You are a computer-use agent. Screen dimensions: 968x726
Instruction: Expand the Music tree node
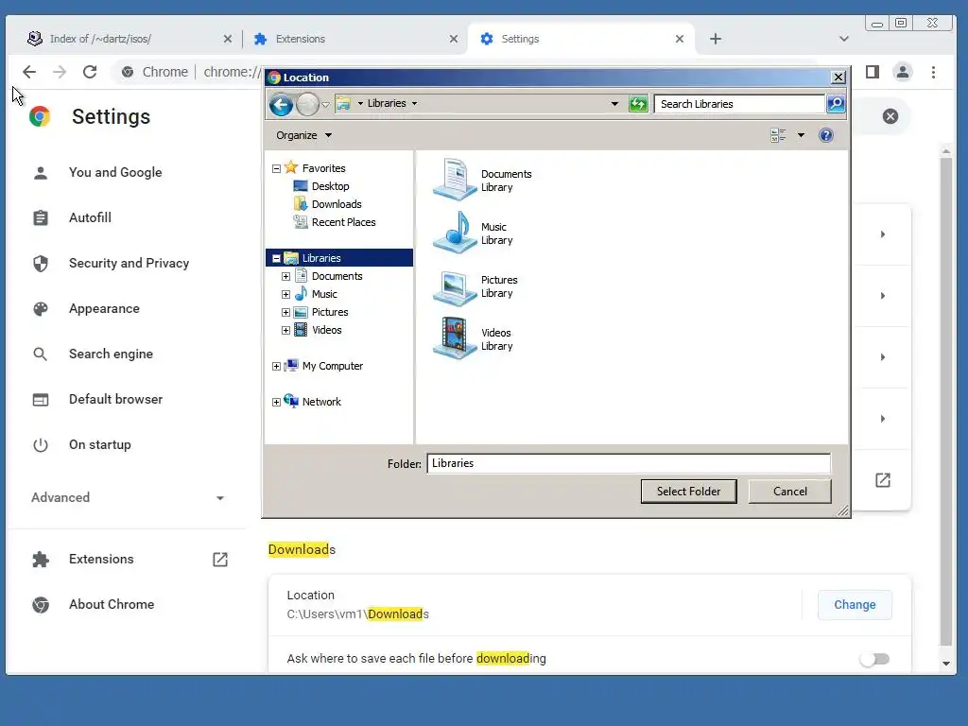click(285, 294)
